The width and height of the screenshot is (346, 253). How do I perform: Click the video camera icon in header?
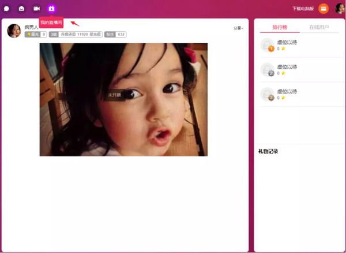pos(36,9)
